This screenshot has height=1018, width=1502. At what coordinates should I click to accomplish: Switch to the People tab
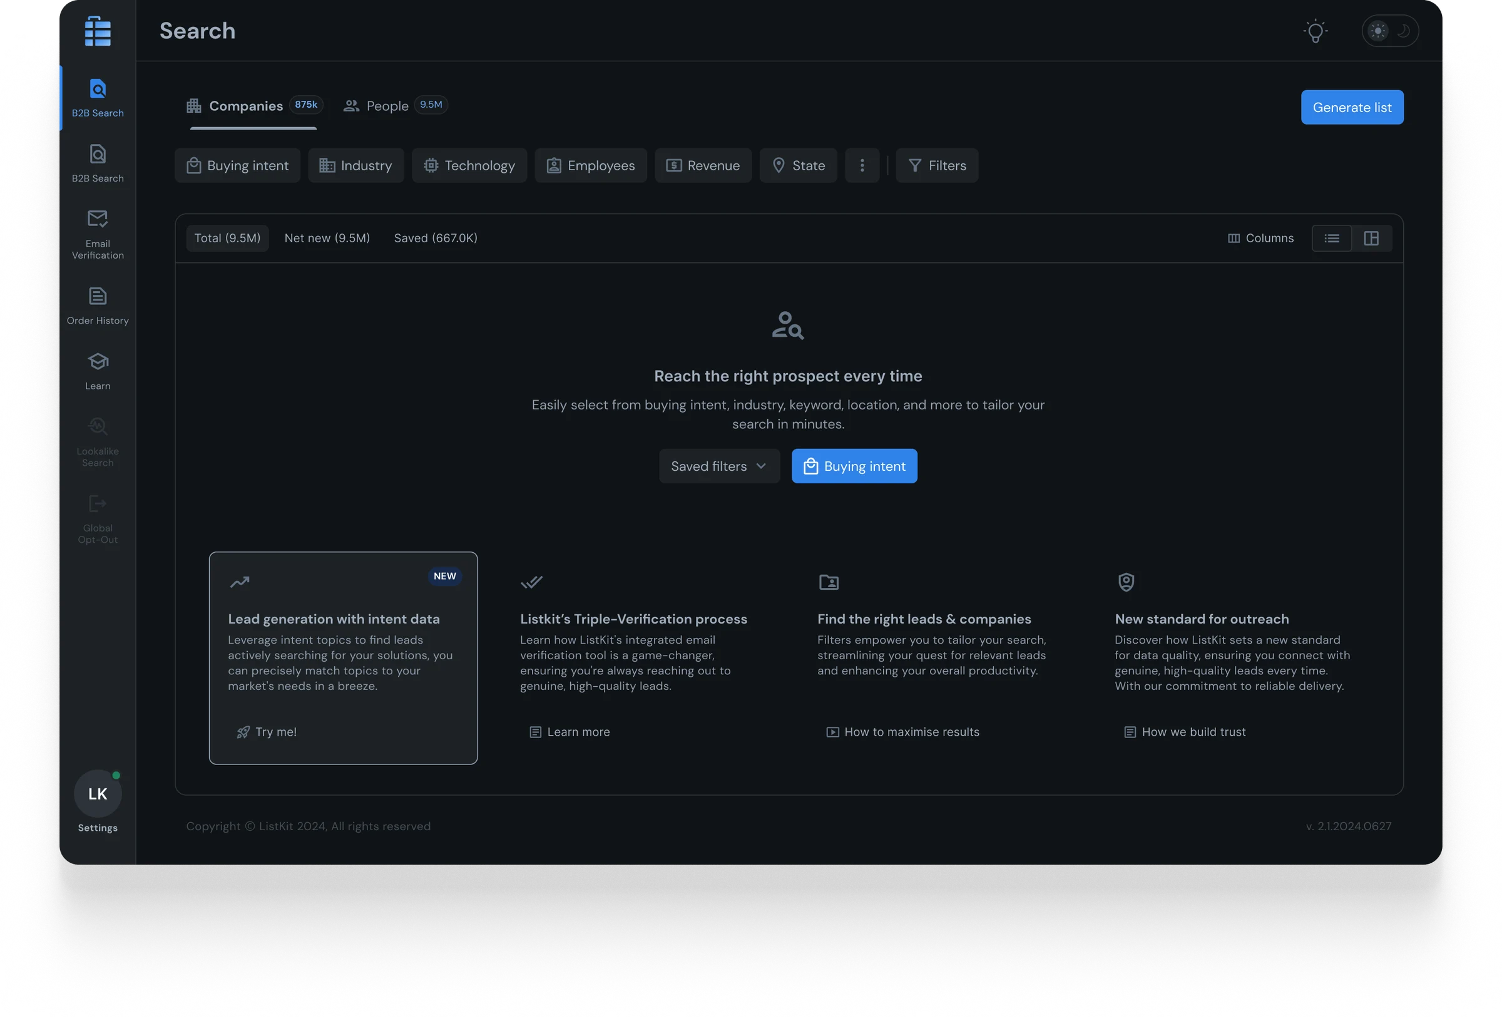click(395, 106)
